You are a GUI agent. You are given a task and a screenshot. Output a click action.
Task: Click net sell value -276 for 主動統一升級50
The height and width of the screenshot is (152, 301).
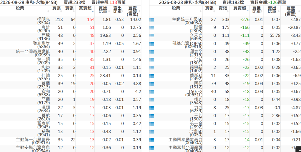click(244, 20)
